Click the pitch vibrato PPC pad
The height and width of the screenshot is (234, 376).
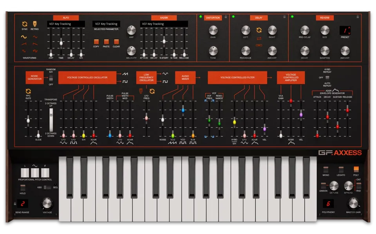pyautogui.click(x=35, y=173)
